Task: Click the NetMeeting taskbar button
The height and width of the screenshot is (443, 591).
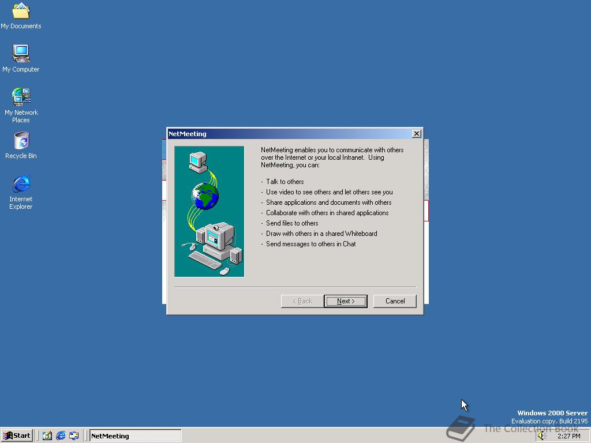Action: coord(135,436)
